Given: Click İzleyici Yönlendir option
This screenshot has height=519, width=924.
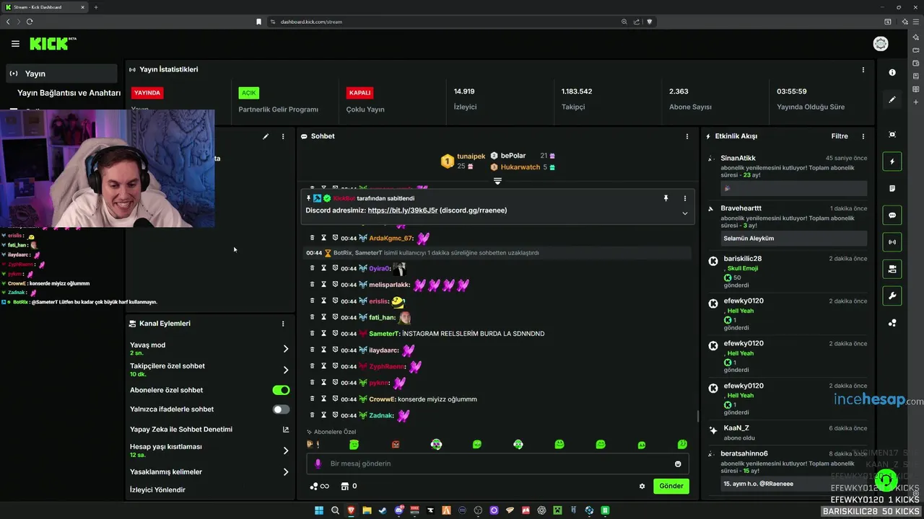Looking at the screenshot, I should 157,490.
